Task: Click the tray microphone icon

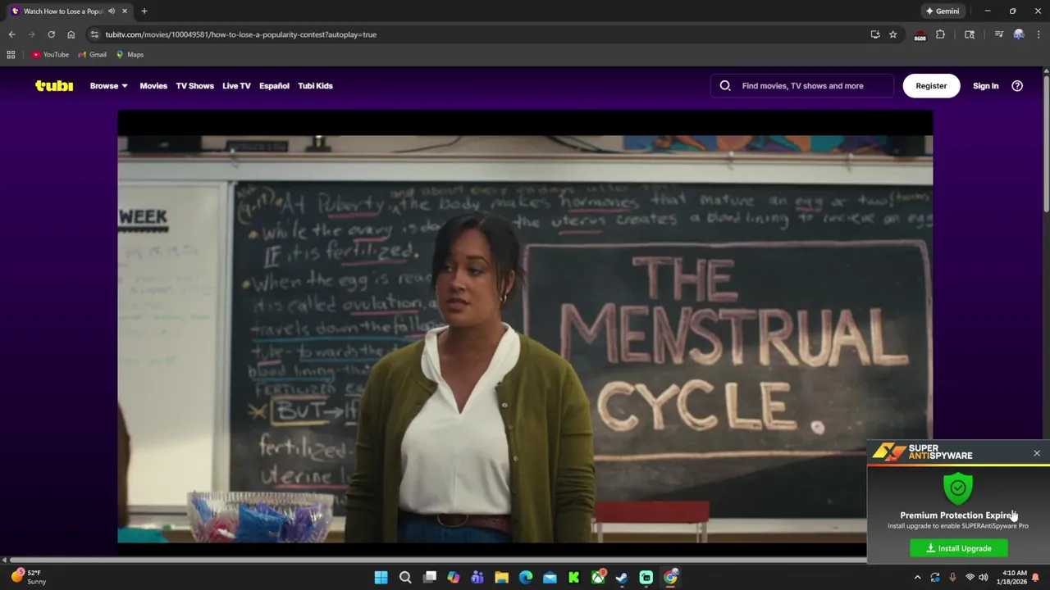Action: [x=952, y=578]
